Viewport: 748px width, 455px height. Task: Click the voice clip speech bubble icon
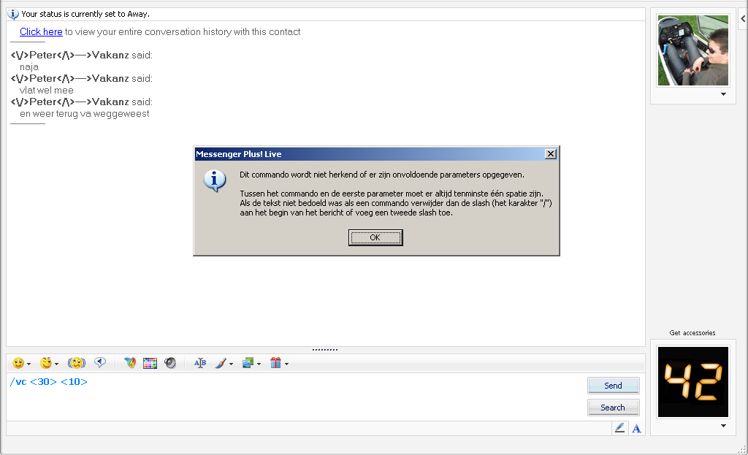99,363
